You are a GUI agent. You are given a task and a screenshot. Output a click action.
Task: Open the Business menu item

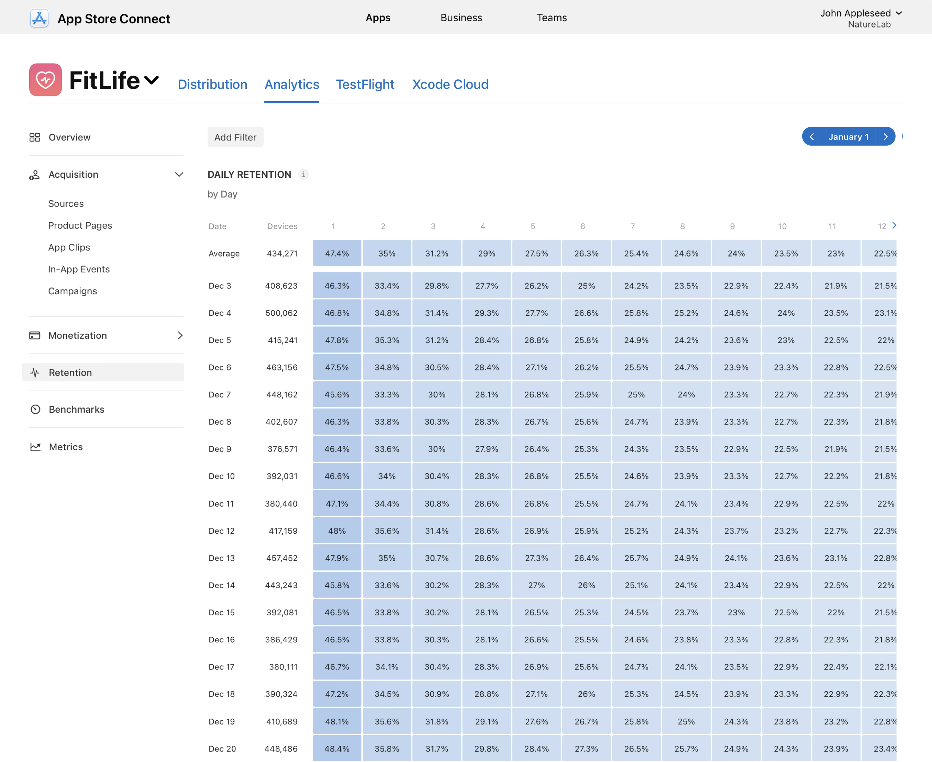(x=461, y=18)
